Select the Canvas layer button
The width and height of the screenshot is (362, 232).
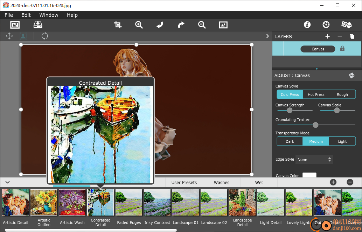coord(318,49)
